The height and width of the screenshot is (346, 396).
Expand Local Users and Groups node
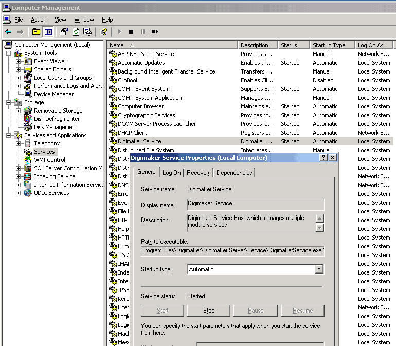(18, 78)
